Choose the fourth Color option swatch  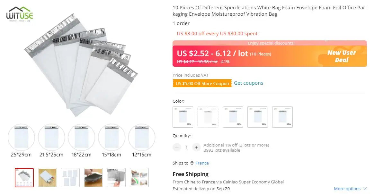[x=258, y=117]
